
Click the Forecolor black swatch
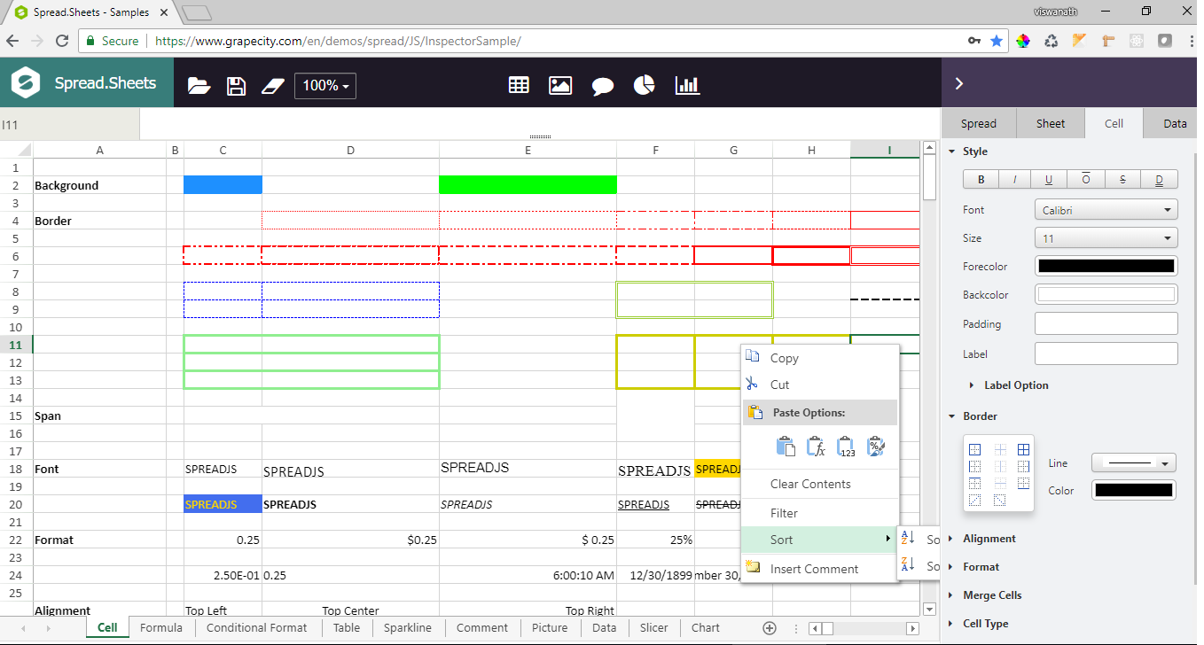tap(1106, 266)
